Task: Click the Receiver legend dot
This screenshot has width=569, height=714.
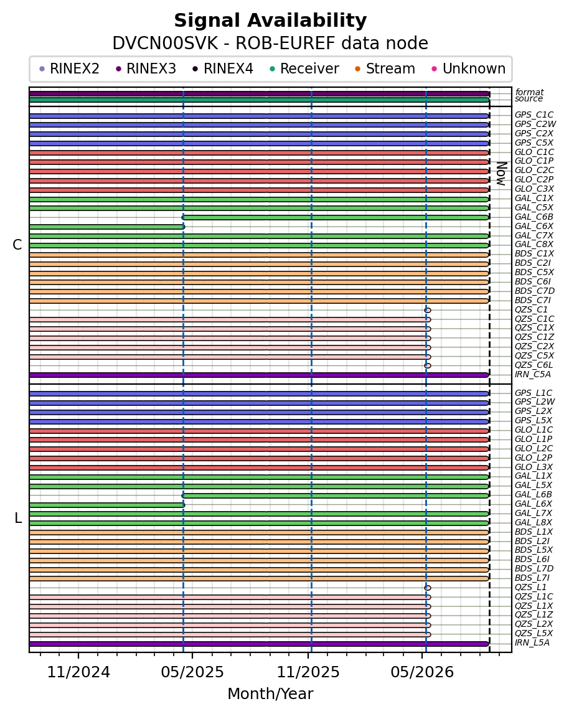Action: point(273,69)
